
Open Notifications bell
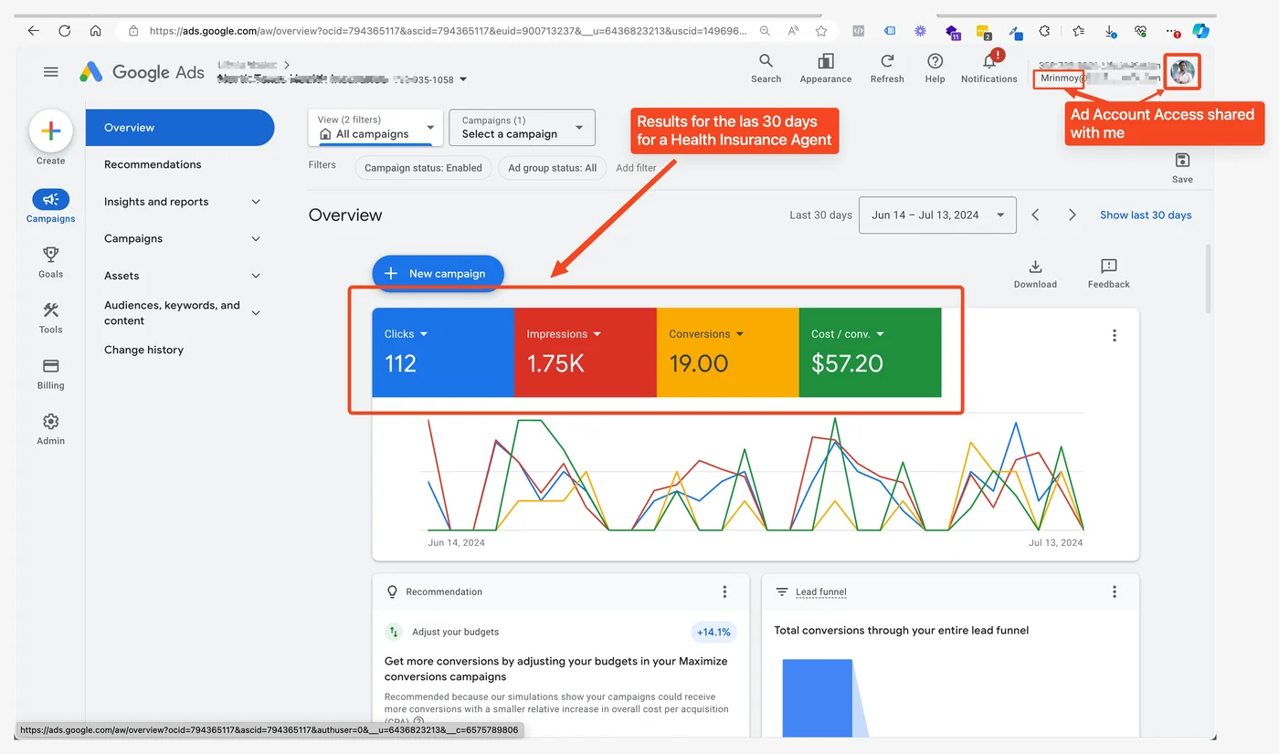pyautogui.click(x=988, y=62)
